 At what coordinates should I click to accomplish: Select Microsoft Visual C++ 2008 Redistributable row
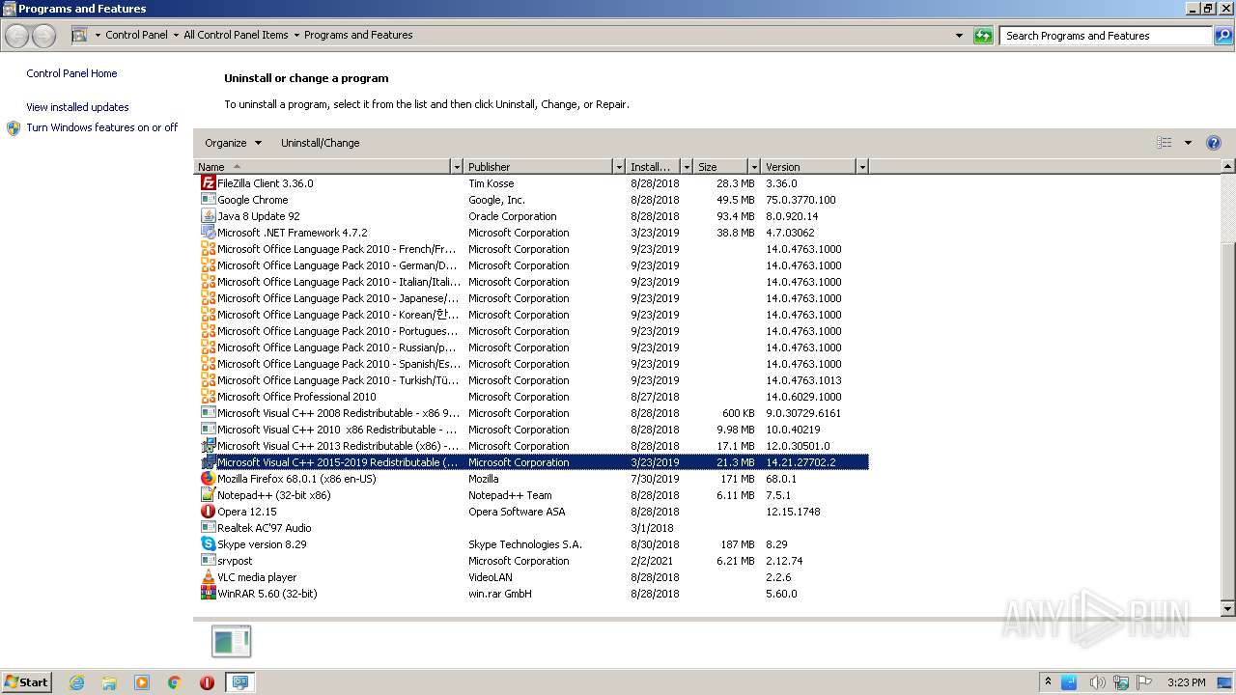click(533, 413)
